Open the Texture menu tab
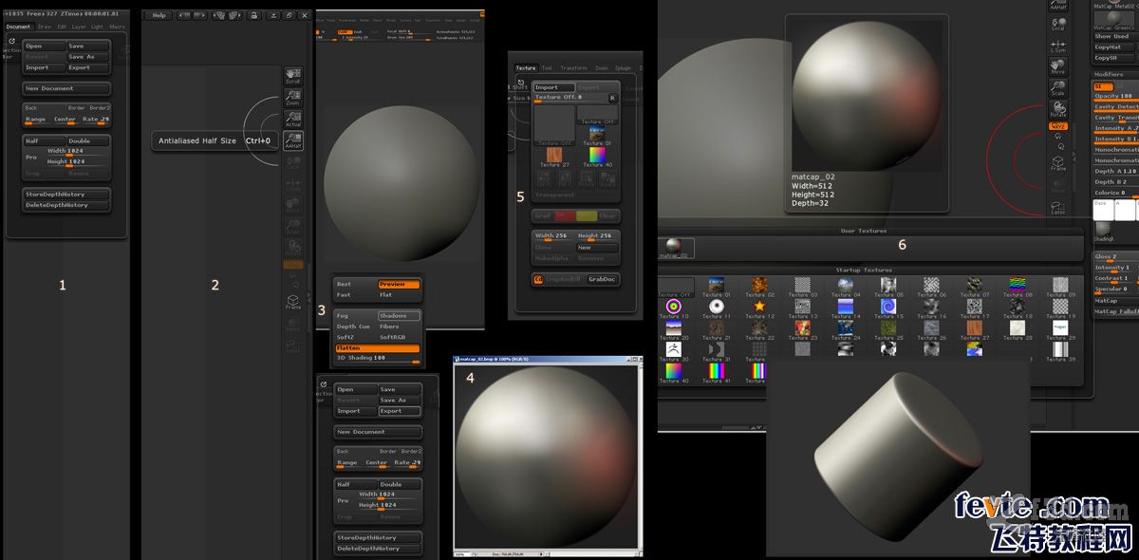The height and width of the screenshot is (560, 1139). click(x=526, y=68)
